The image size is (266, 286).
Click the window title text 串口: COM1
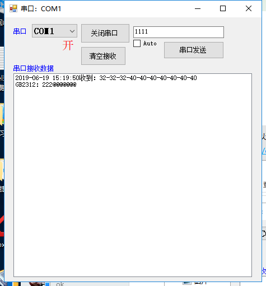coord(41,9)
